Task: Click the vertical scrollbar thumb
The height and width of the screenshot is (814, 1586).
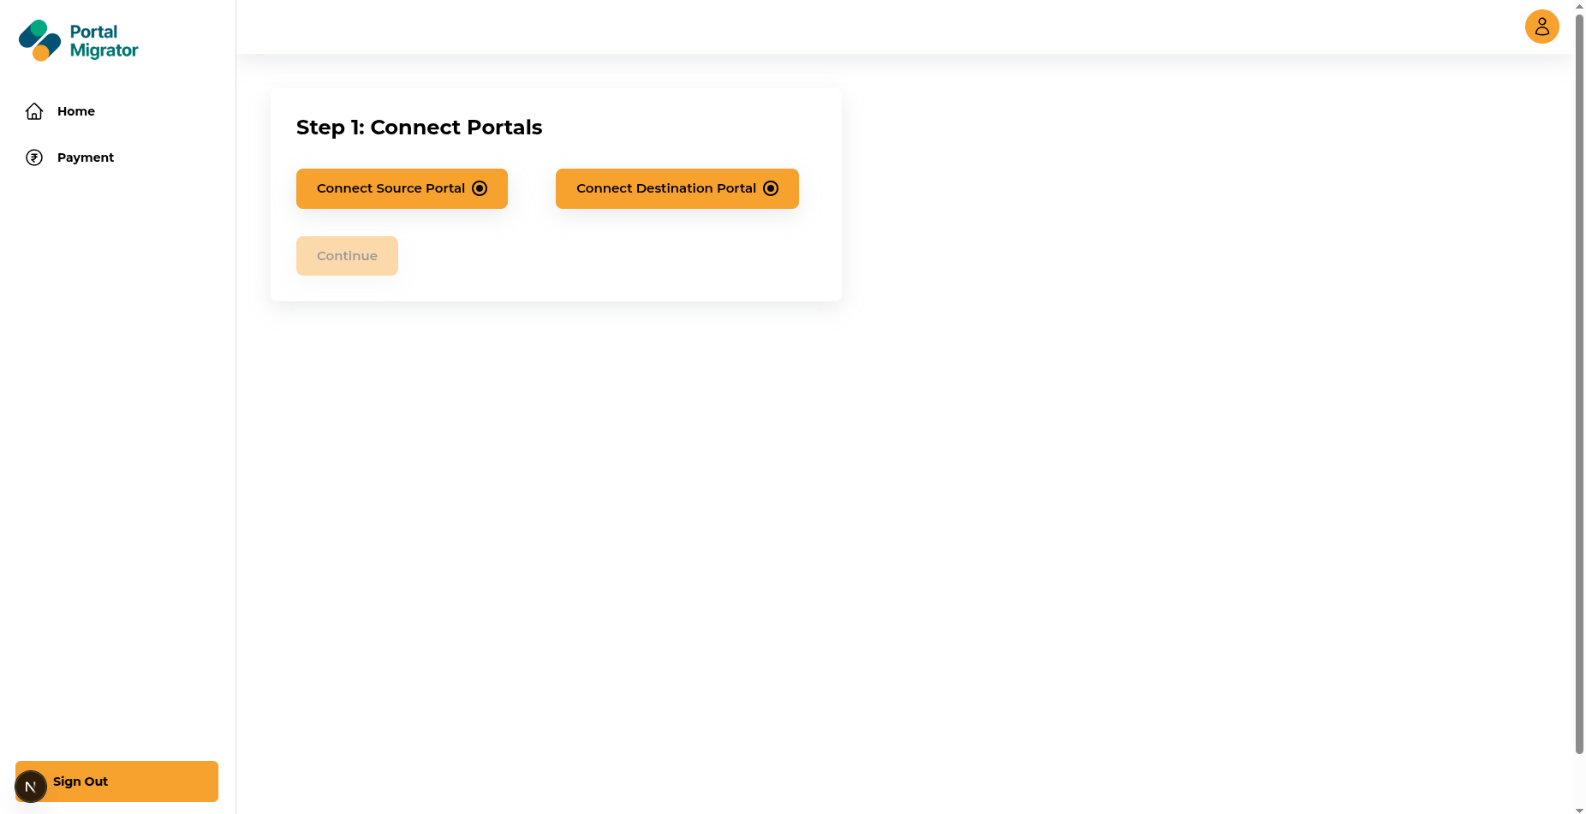Action: (x=1579, y=385)
